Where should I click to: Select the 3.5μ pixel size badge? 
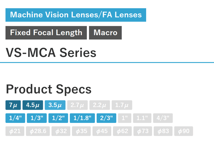[55, 105]
